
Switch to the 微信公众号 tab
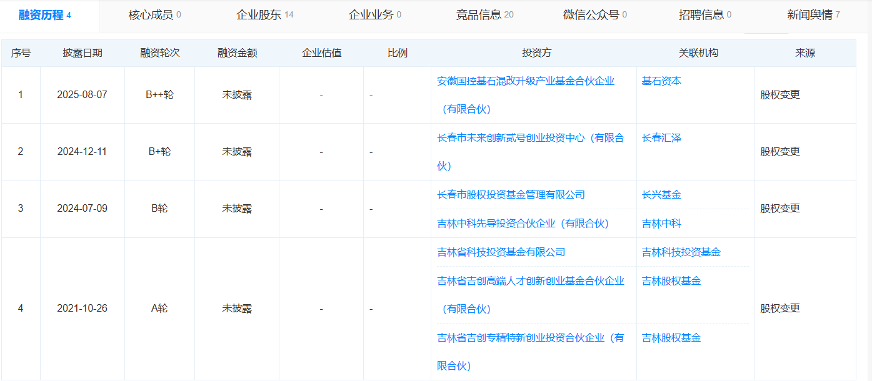click(x=595, y=15)
